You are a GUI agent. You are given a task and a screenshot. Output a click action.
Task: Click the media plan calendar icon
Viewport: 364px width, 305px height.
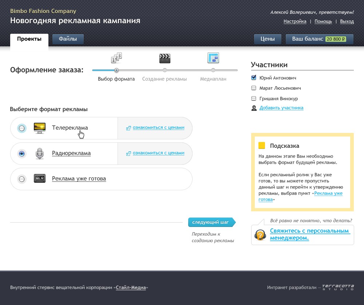pos(213,58)
